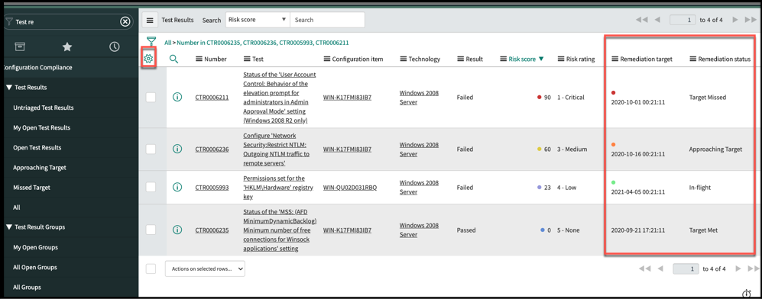Open record link CTR0006236
Image resolution: width=762 pixels, height=299 pixels.
212,149
